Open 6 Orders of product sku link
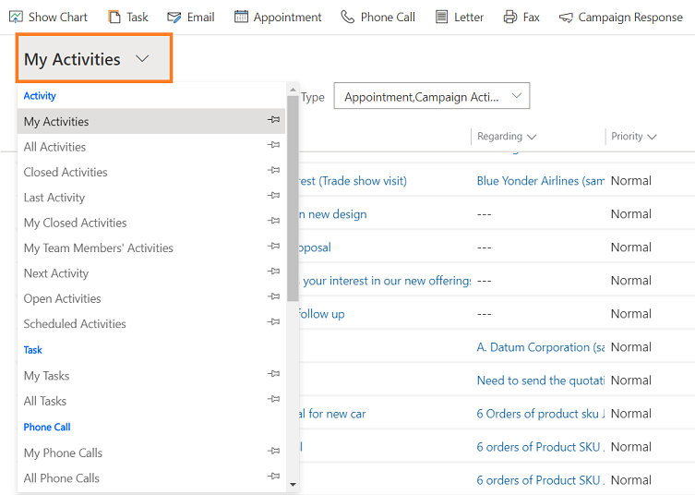The image size is (695, 495). [x=540, y=414]
